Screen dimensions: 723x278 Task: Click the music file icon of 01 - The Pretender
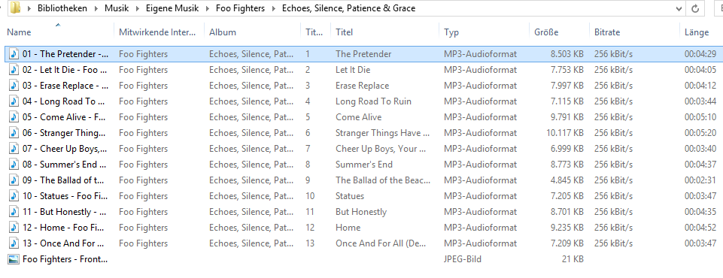pyautogui.click(x=14, y=54)
